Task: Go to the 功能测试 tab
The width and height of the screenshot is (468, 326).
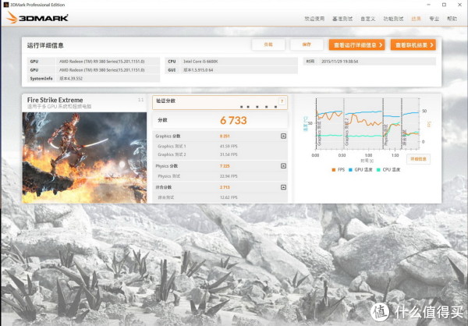Action: (393, 19)
